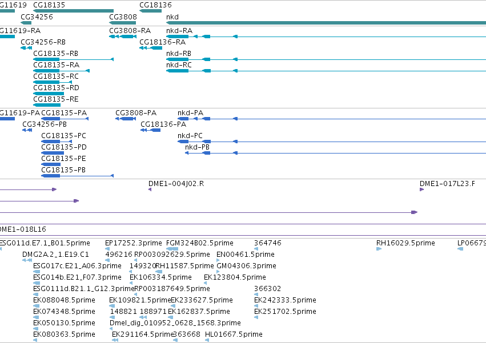Screen dimensions: 486x343
Task: Click the EK233627.5prime EST label
Action: [x=202, y=301]
